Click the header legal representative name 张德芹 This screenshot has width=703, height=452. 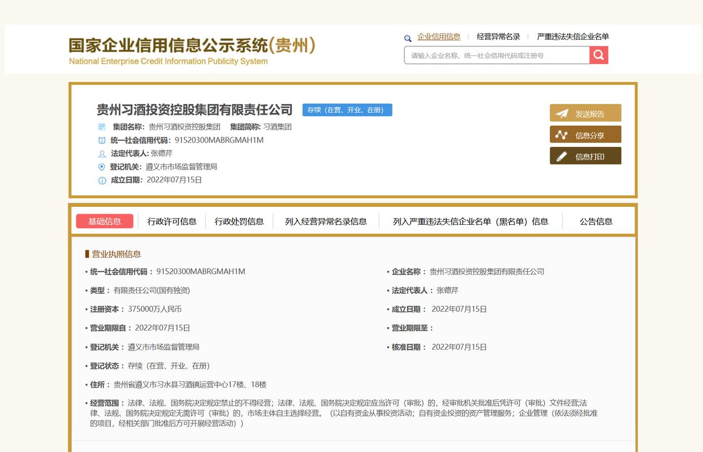pyautogui.click(x=162, y=153)
